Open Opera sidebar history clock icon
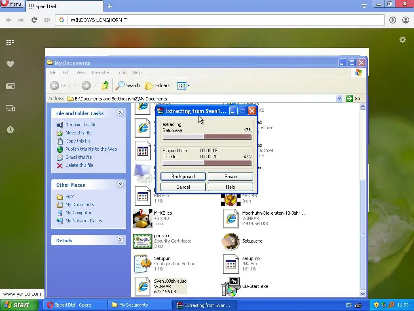 coord(10,130)
